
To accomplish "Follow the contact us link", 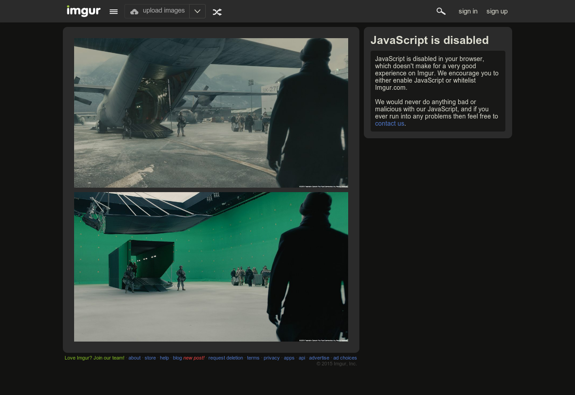I will [389, 123].
